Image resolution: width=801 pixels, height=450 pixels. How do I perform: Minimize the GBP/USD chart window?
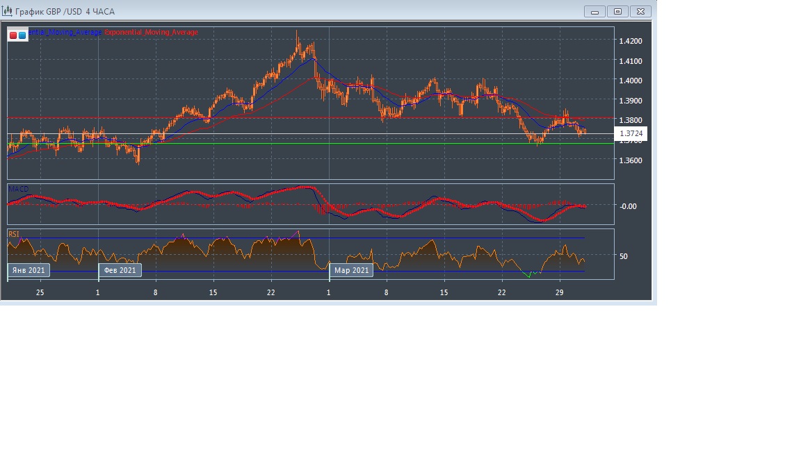click(594, 11)
